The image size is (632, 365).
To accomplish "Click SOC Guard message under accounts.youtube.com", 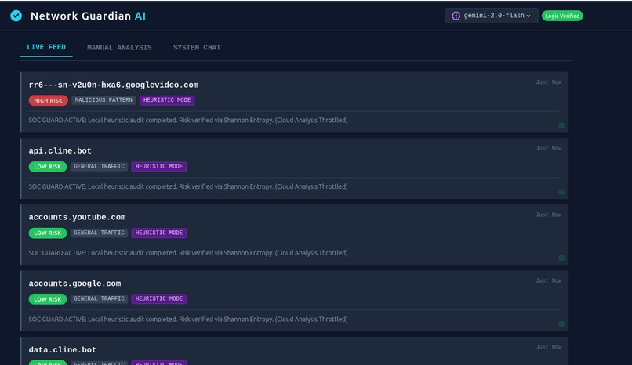I will click(188, 253).
